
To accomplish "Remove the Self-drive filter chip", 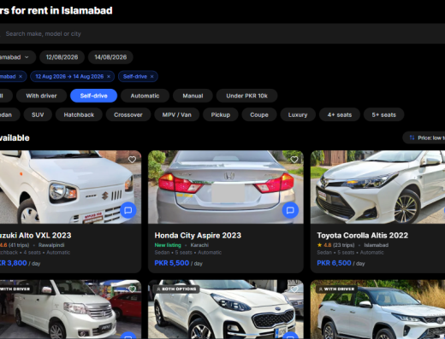I will (x=151, y=77).
